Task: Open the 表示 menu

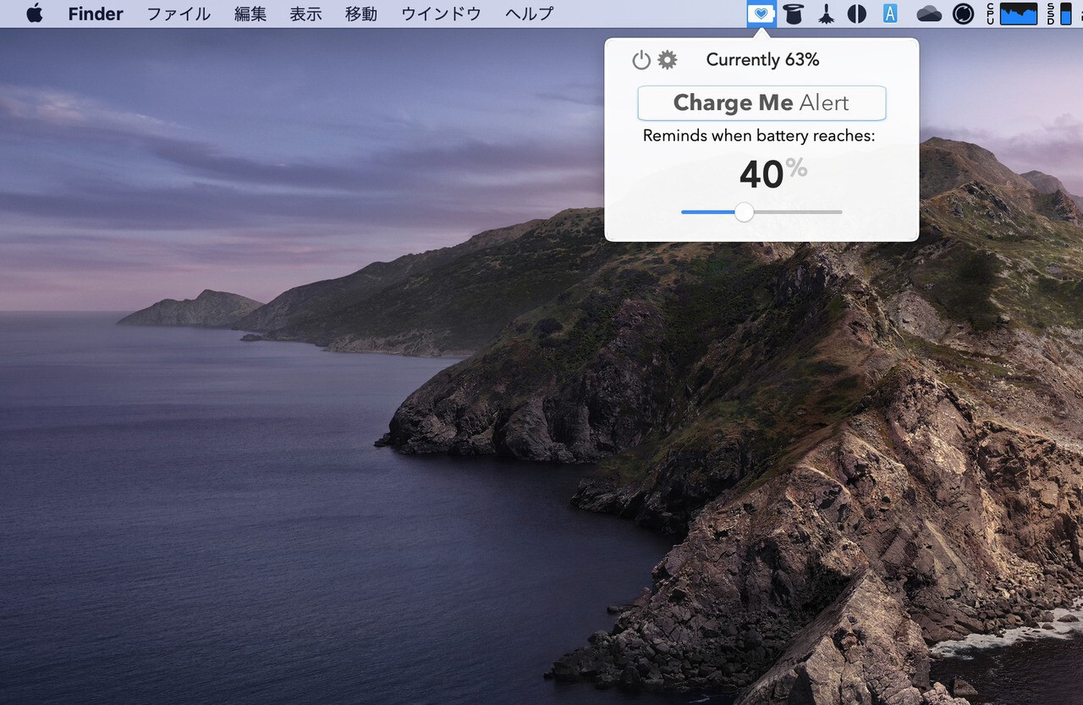Action: click(x=305, y=14)
